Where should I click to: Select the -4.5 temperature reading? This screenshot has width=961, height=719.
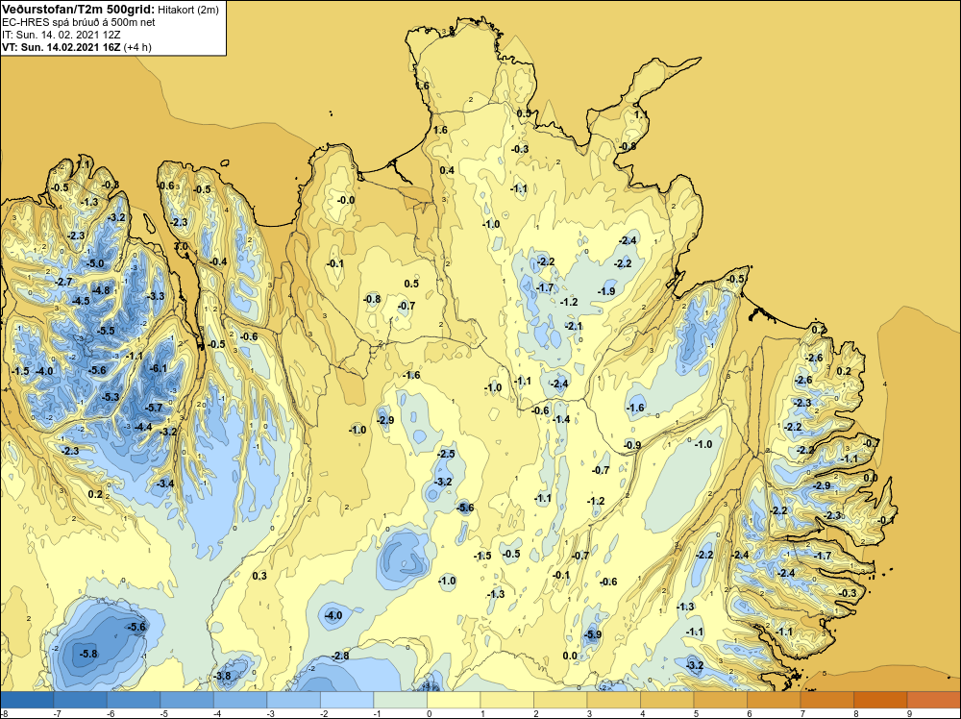(81, 301)
